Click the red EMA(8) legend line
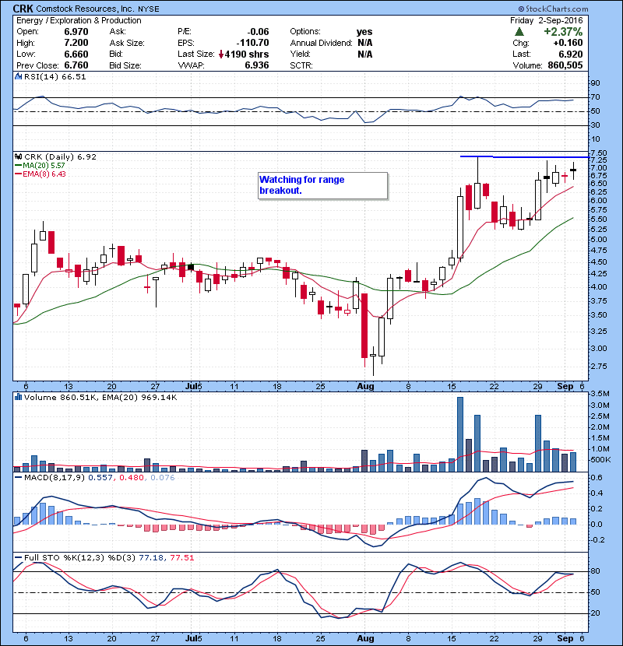The width and height of the screenshot is (623, 646). 18,174
